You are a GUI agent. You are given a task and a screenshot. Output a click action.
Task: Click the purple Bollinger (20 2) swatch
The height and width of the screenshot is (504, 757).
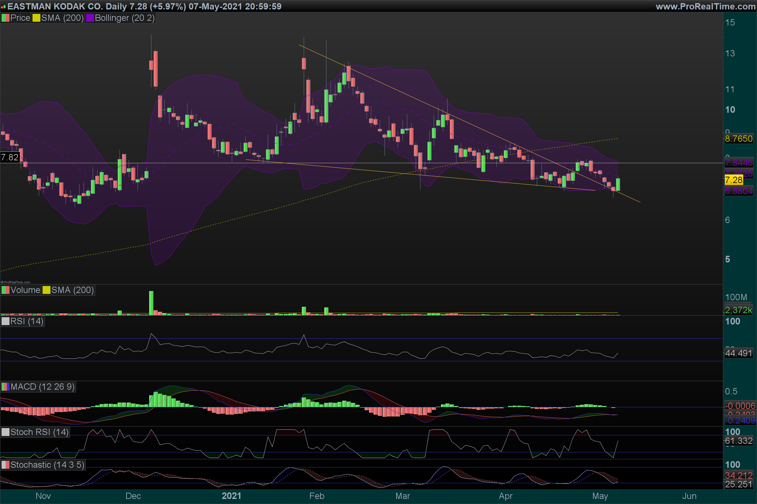[90, 18]
